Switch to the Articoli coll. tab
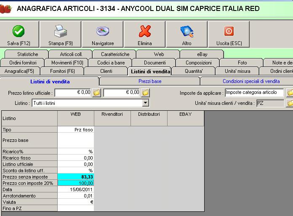Viewport: 293px width, 216px height. coord(71,54)
